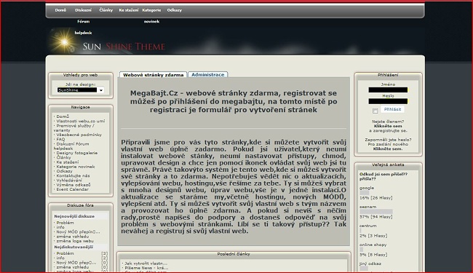This screenshot has height=273, width=473.
Task: Click the seznam poll result 37% [94 Hlasy]
Action: [x=376, y=217]
